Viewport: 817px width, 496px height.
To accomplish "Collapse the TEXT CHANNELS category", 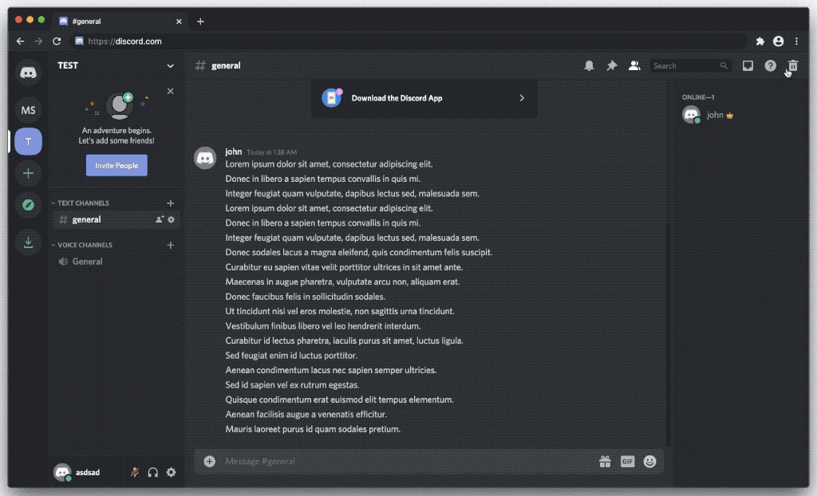I will pos(81,203).
